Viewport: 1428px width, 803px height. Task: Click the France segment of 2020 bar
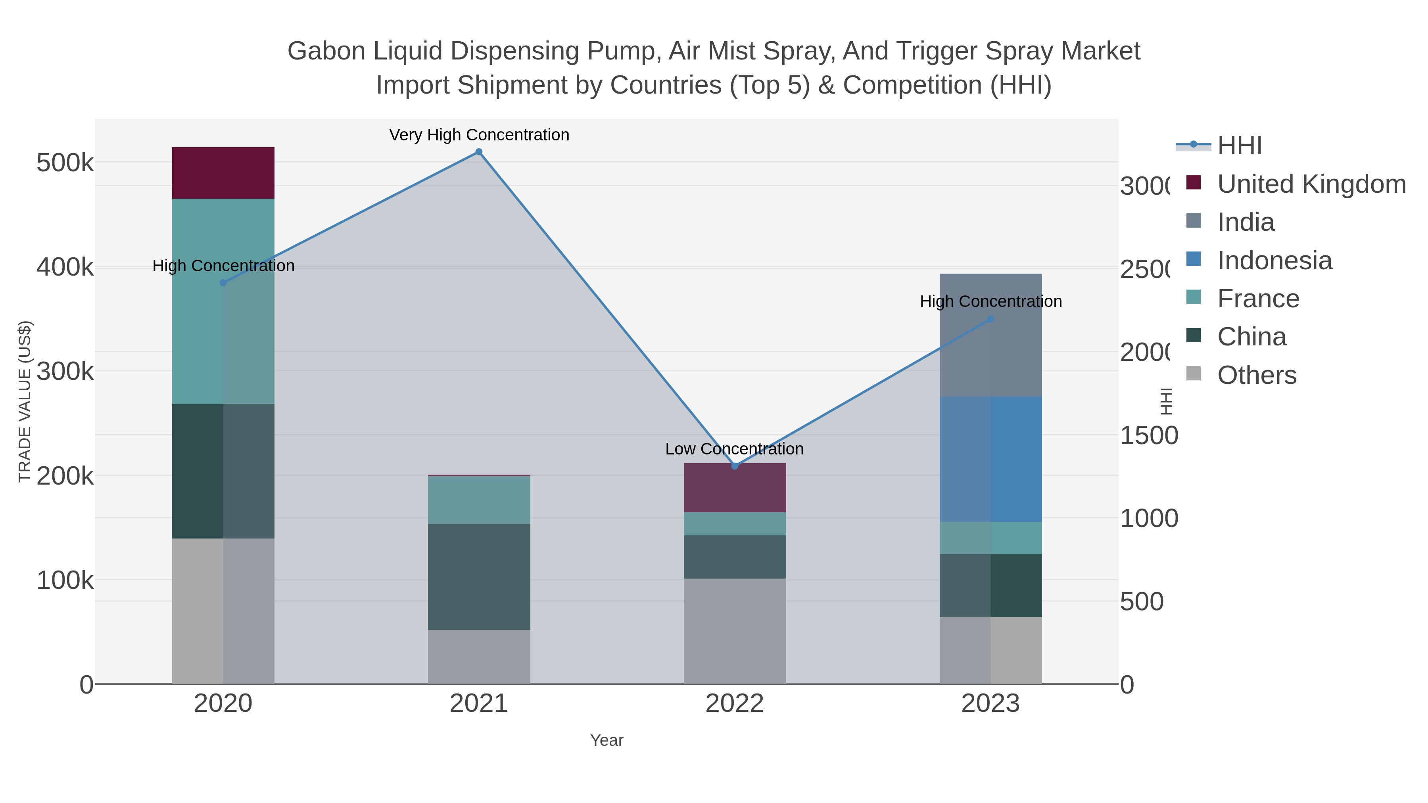[x=223, y=301]
